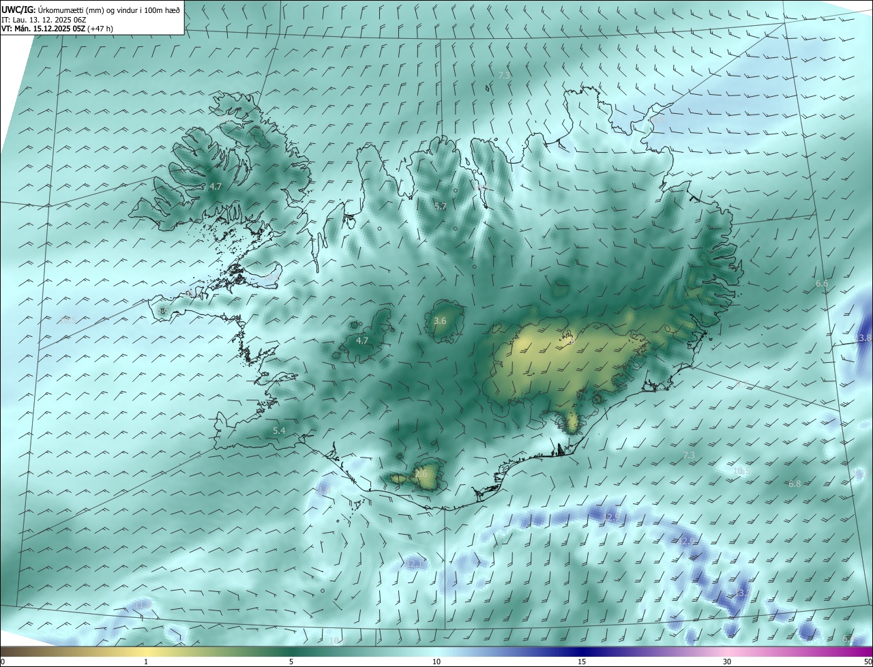873x667 pixels.
Task: Click the 4.7 value on the Westfjords peninsula
Action: [x=216, y=186]
